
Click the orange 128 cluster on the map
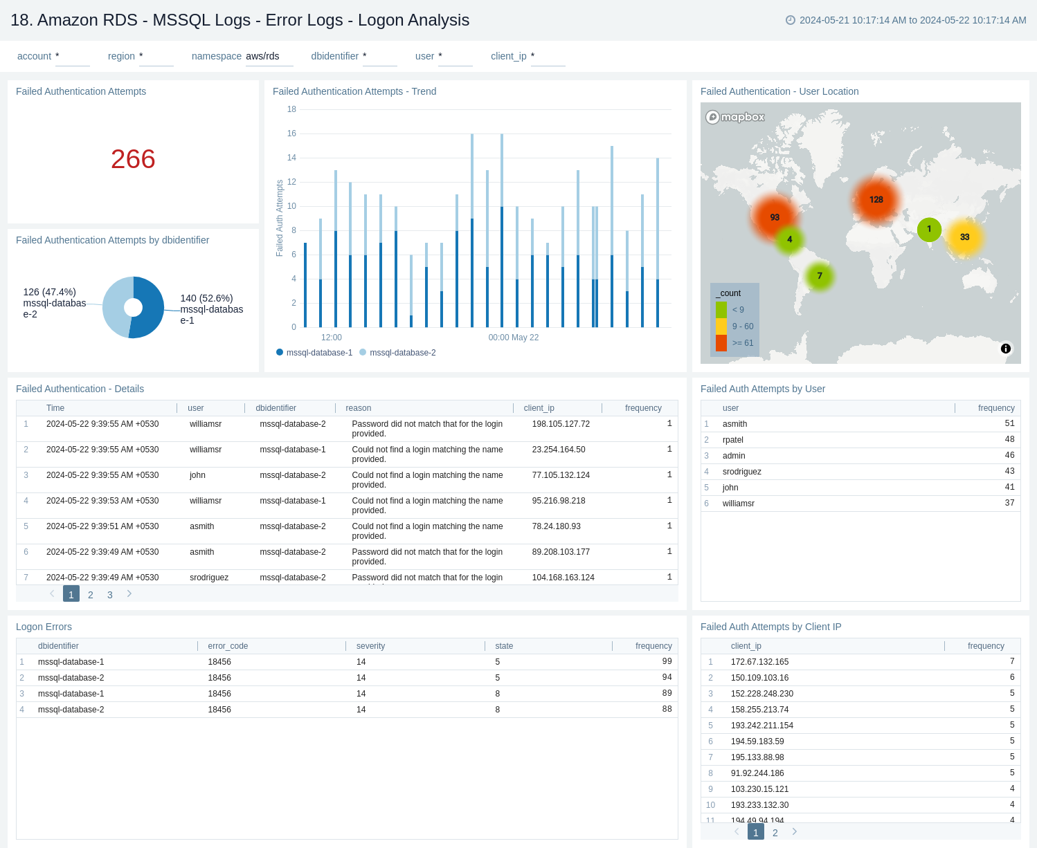pyautogui.click(x=877, y=200)
